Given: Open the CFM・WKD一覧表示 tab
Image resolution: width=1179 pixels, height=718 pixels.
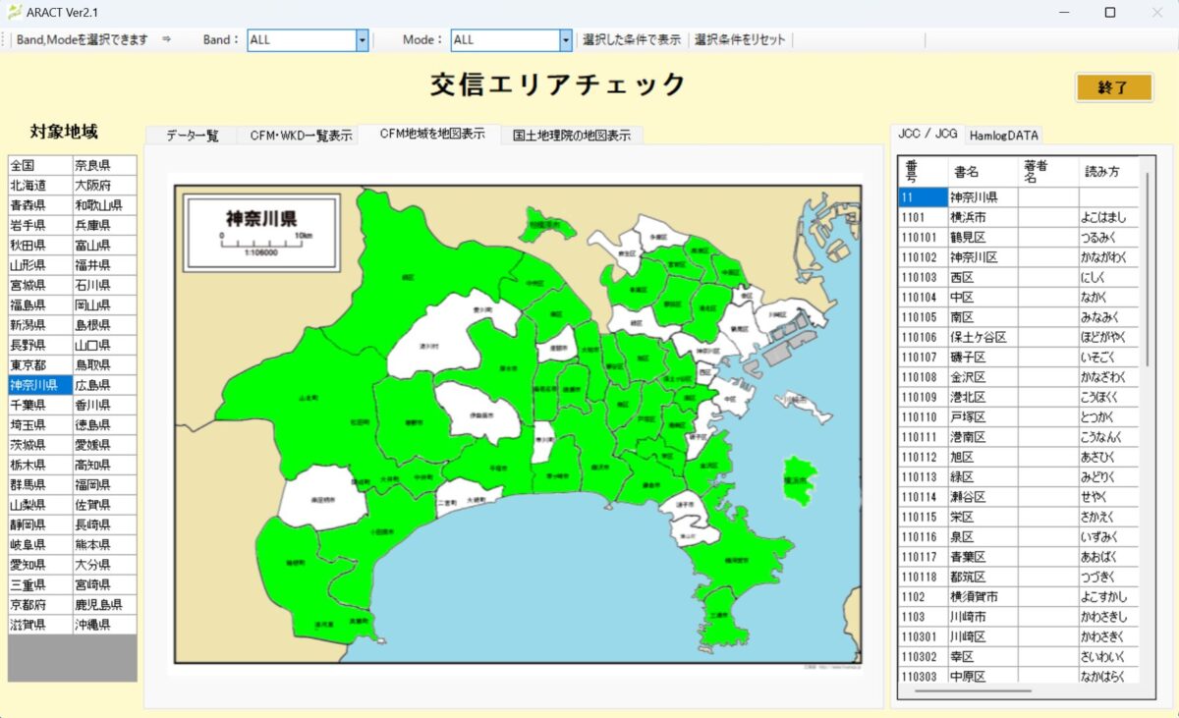Looking at the screenshot, I should [x=301, y=136].
